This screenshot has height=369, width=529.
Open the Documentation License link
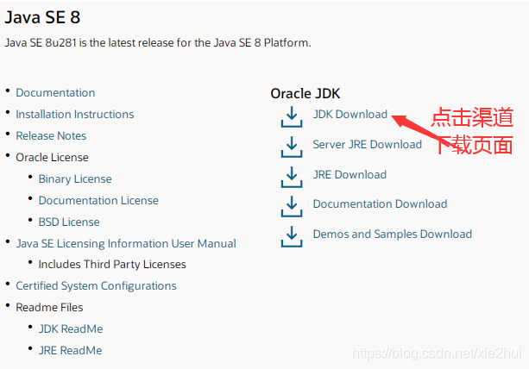click(x=98, y=201)
